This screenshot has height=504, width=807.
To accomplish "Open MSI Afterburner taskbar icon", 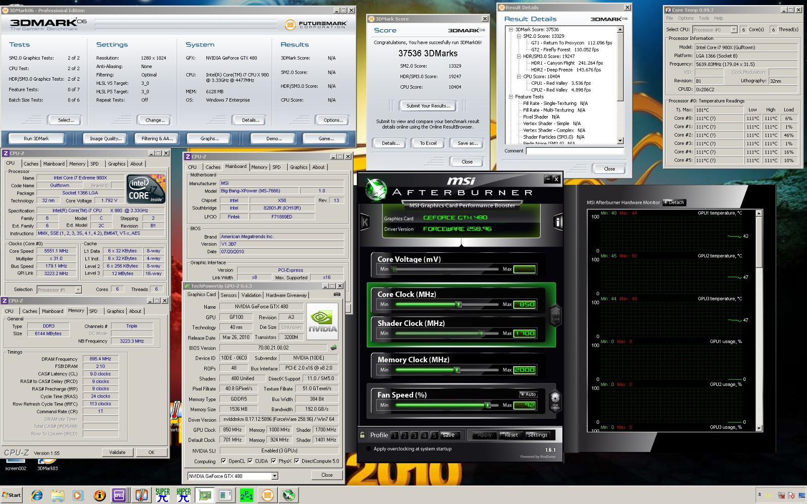I will 289,495.
